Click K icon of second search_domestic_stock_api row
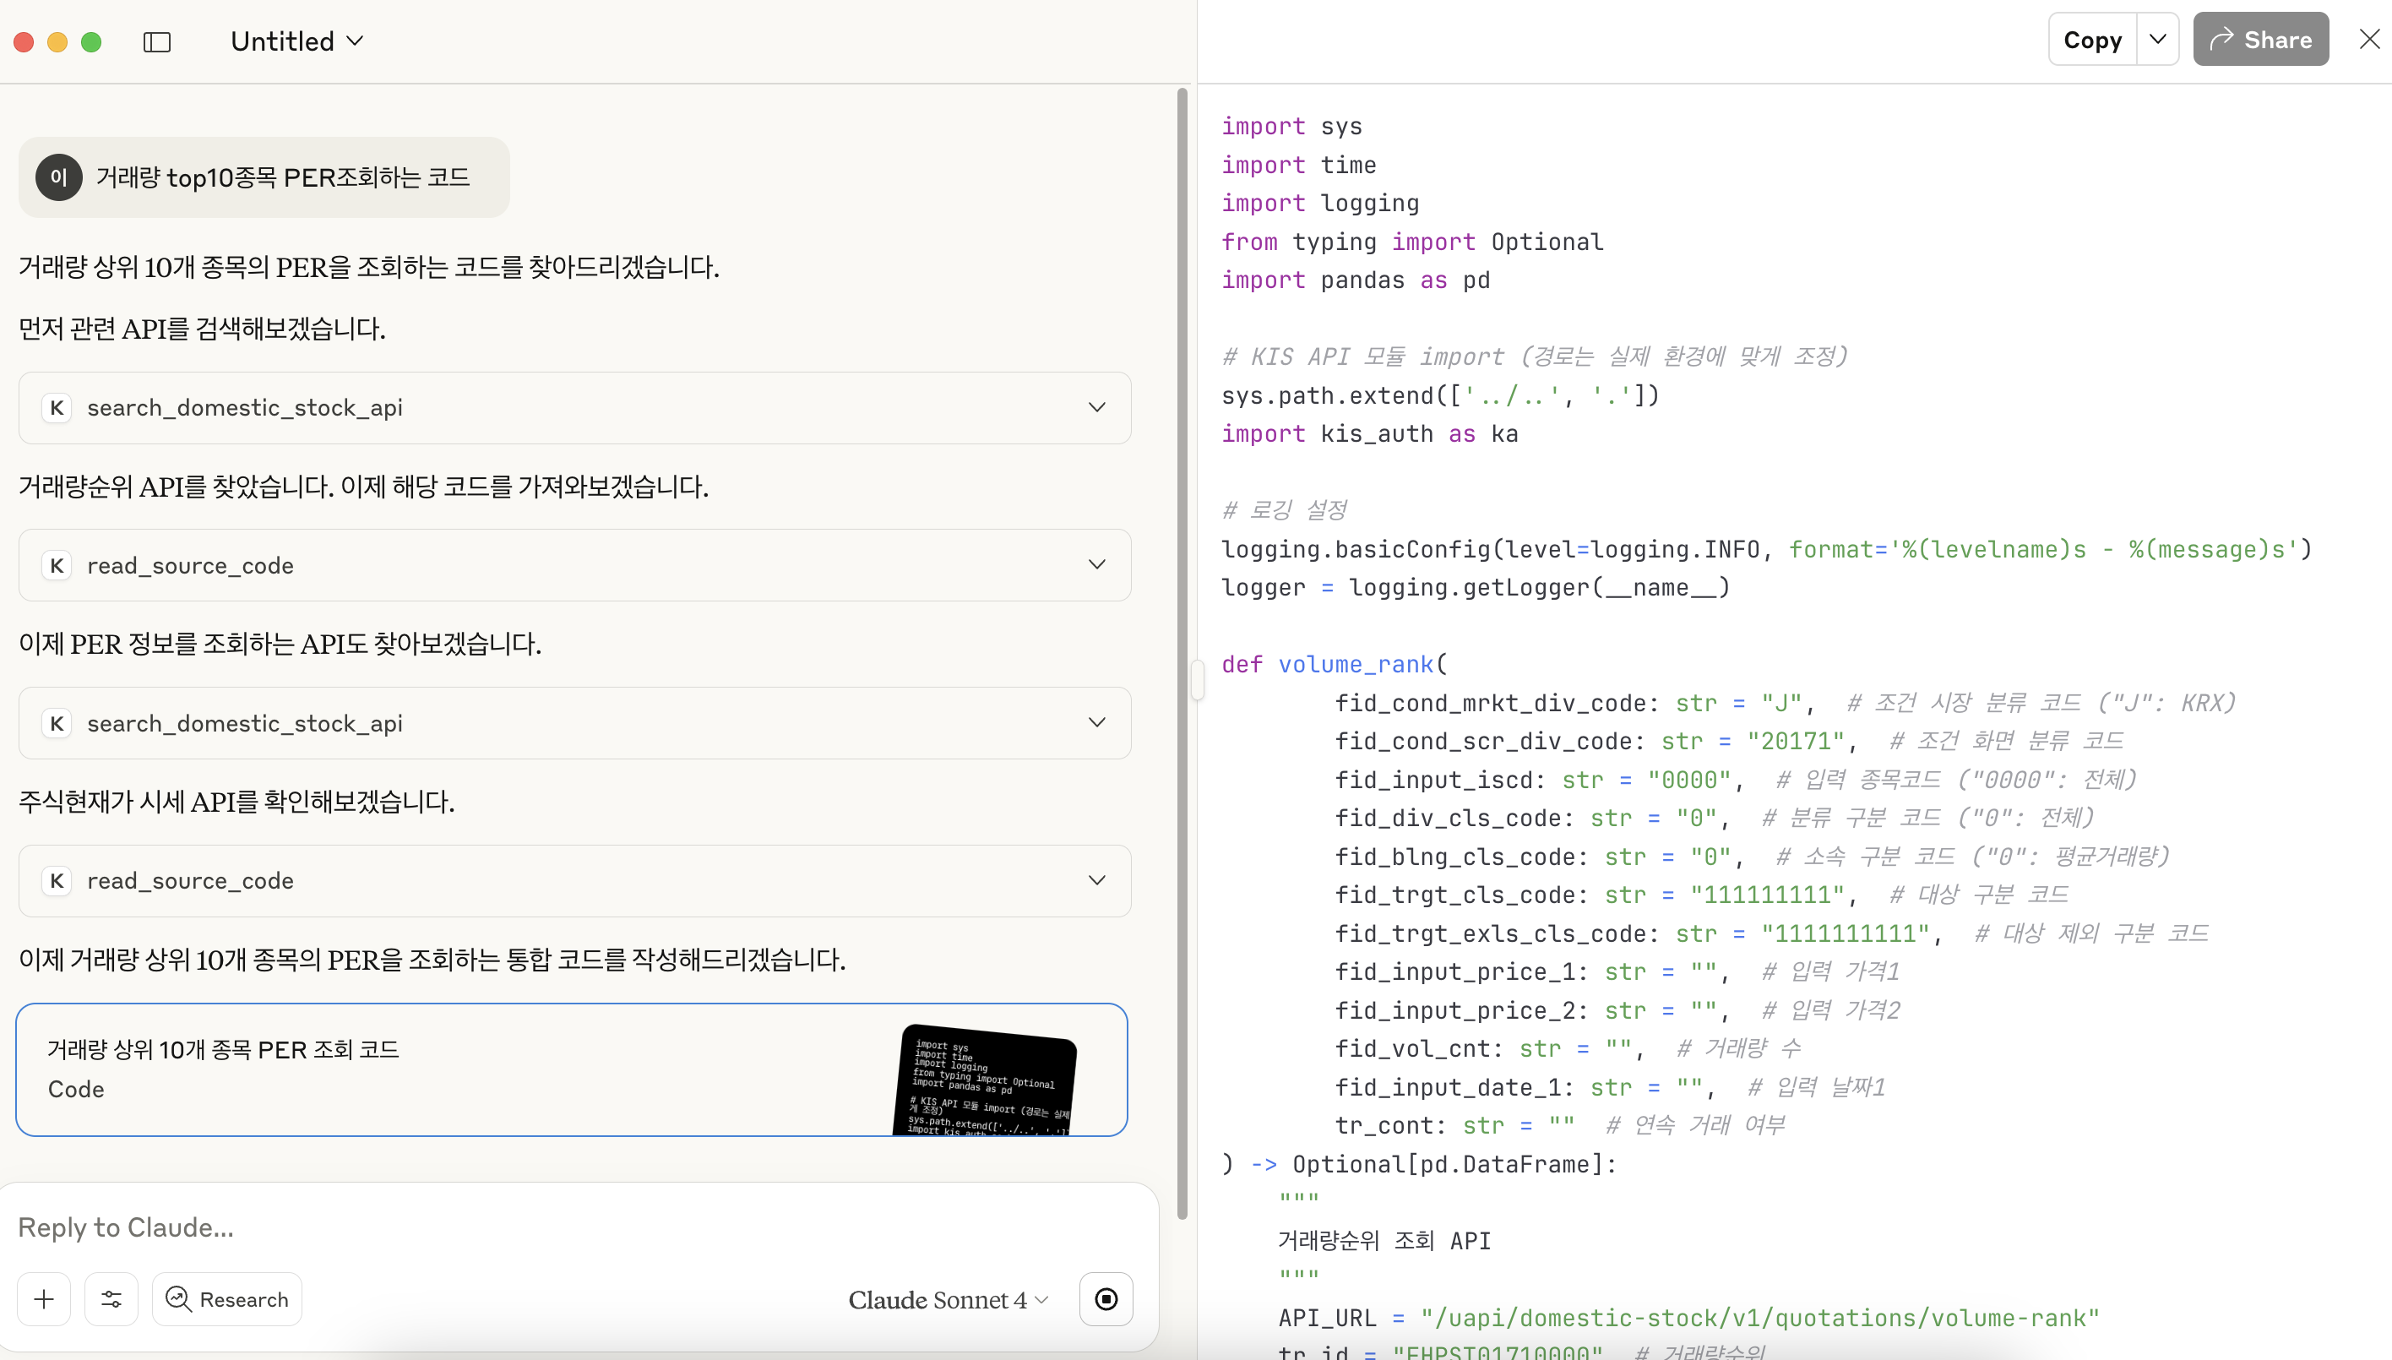Image resolution: width=2392 pixels, height=1360 pixels. (x=57, y=723)
